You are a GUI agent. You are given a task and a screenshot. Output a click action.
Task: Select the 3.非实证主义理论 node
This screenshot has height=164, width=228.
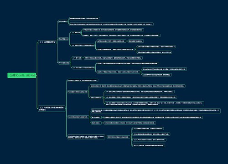pyautogui.click(x=64, y=63)
